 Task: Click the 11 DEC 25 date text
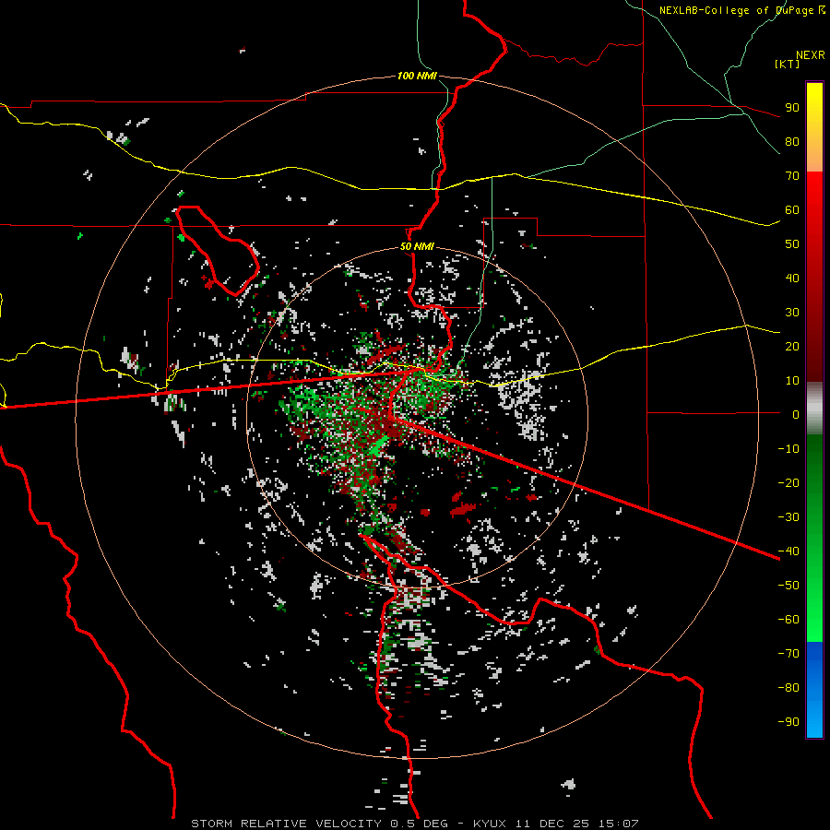tap(552, 824)
